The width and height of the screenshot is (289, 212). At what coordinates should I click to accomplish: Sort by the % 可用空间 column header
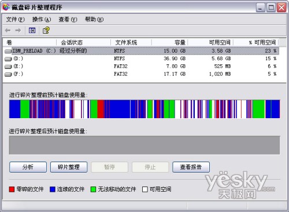coord(256,42)
